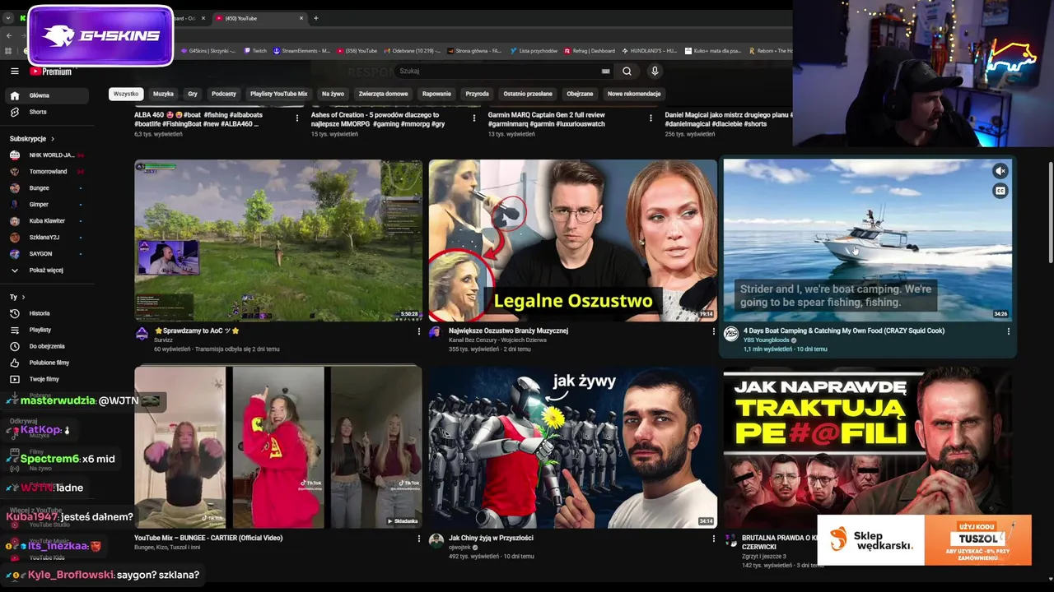Play Sprawdzamy to AoC stream thumbnail
The height and width of the screenshot is (592, 1054).
tap(278, 240)
